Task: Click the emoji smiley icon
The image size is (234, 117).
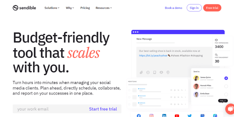Action: 148,72
